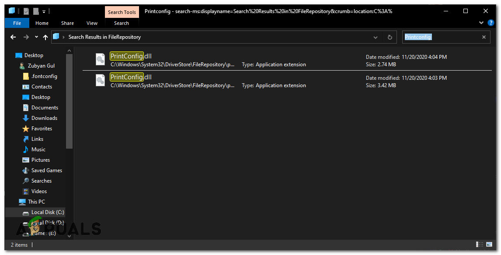Open the Downloads folder

(45, 118)
